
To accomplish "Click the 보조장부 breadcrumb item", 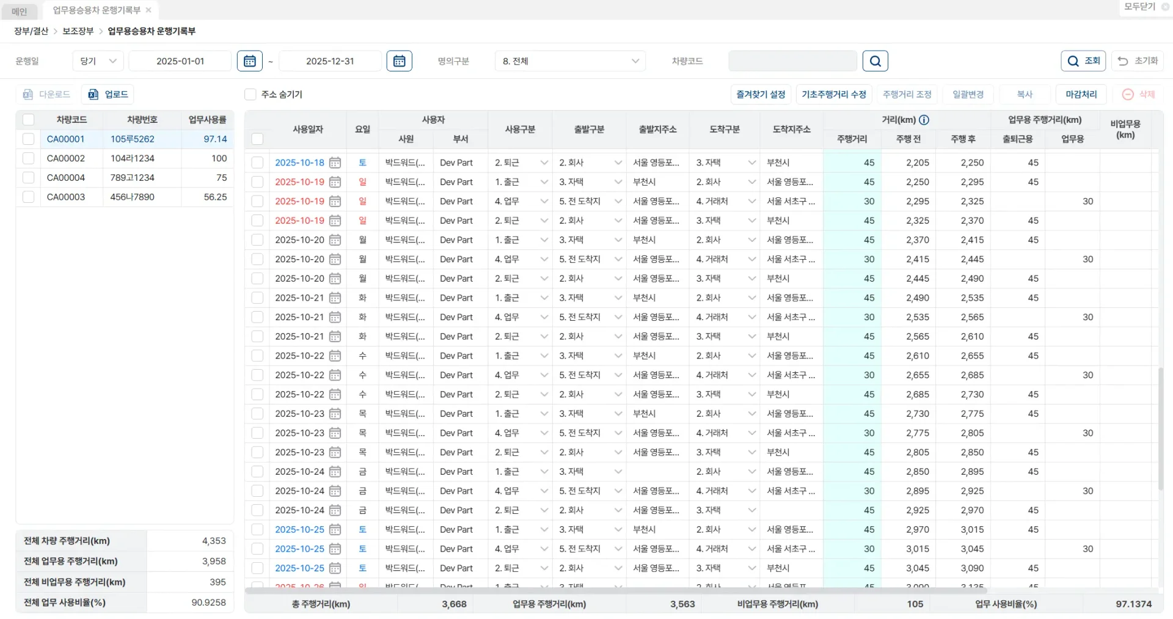I will pyautogui.click(x=78, y=31).
